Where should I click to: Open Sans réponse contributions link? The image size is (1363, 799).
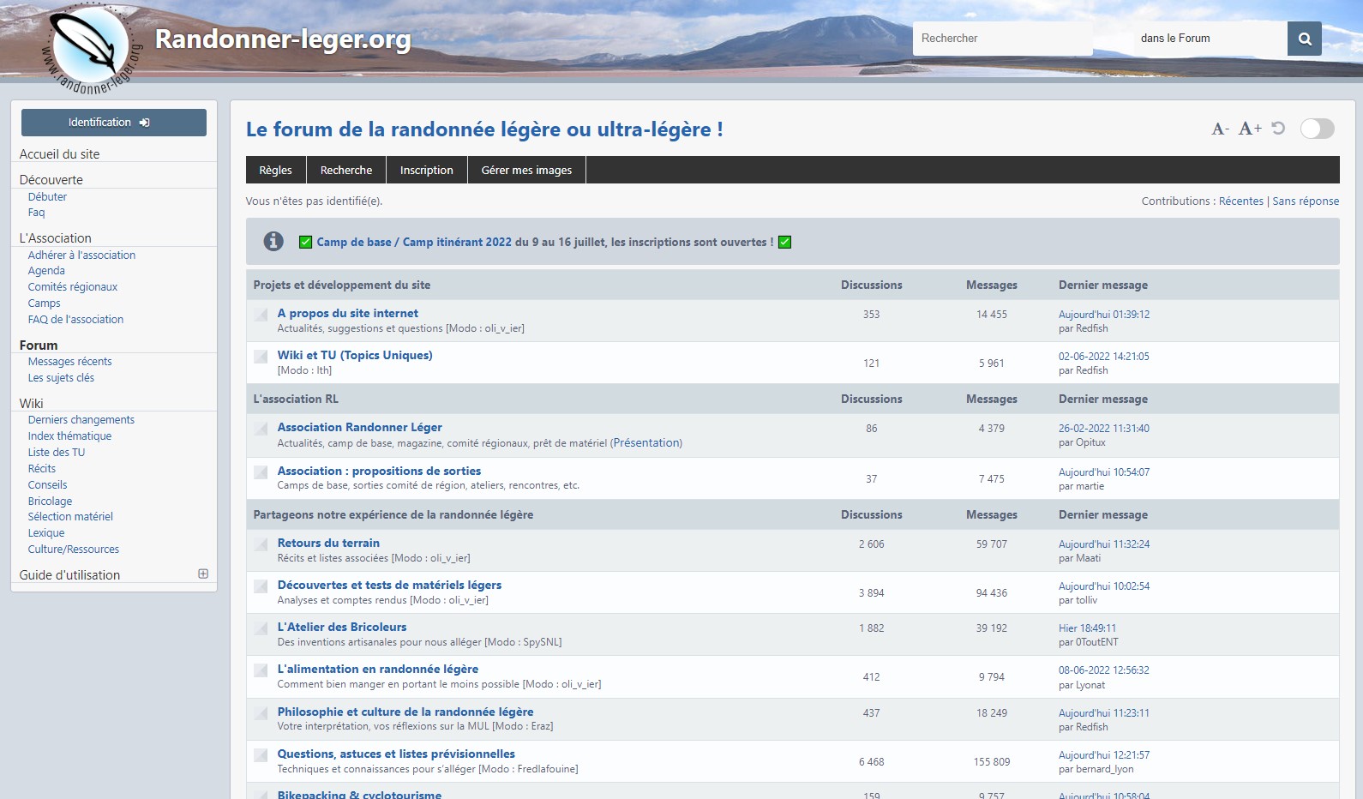coord(1305,201)
